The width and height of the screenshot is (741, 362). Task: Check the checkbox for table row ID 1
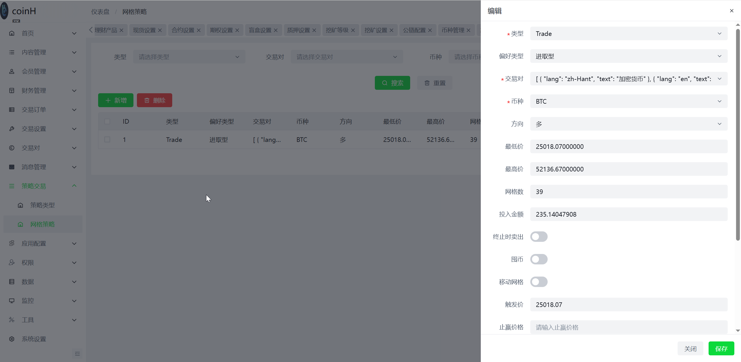click(x=107, y=139)
